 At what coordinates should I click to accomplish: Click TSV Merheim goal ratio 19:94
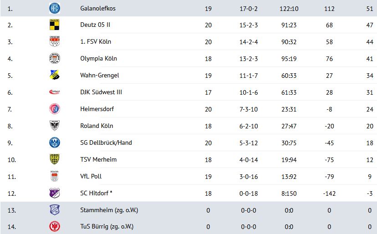pyautogui.click(x=289, y=160)
